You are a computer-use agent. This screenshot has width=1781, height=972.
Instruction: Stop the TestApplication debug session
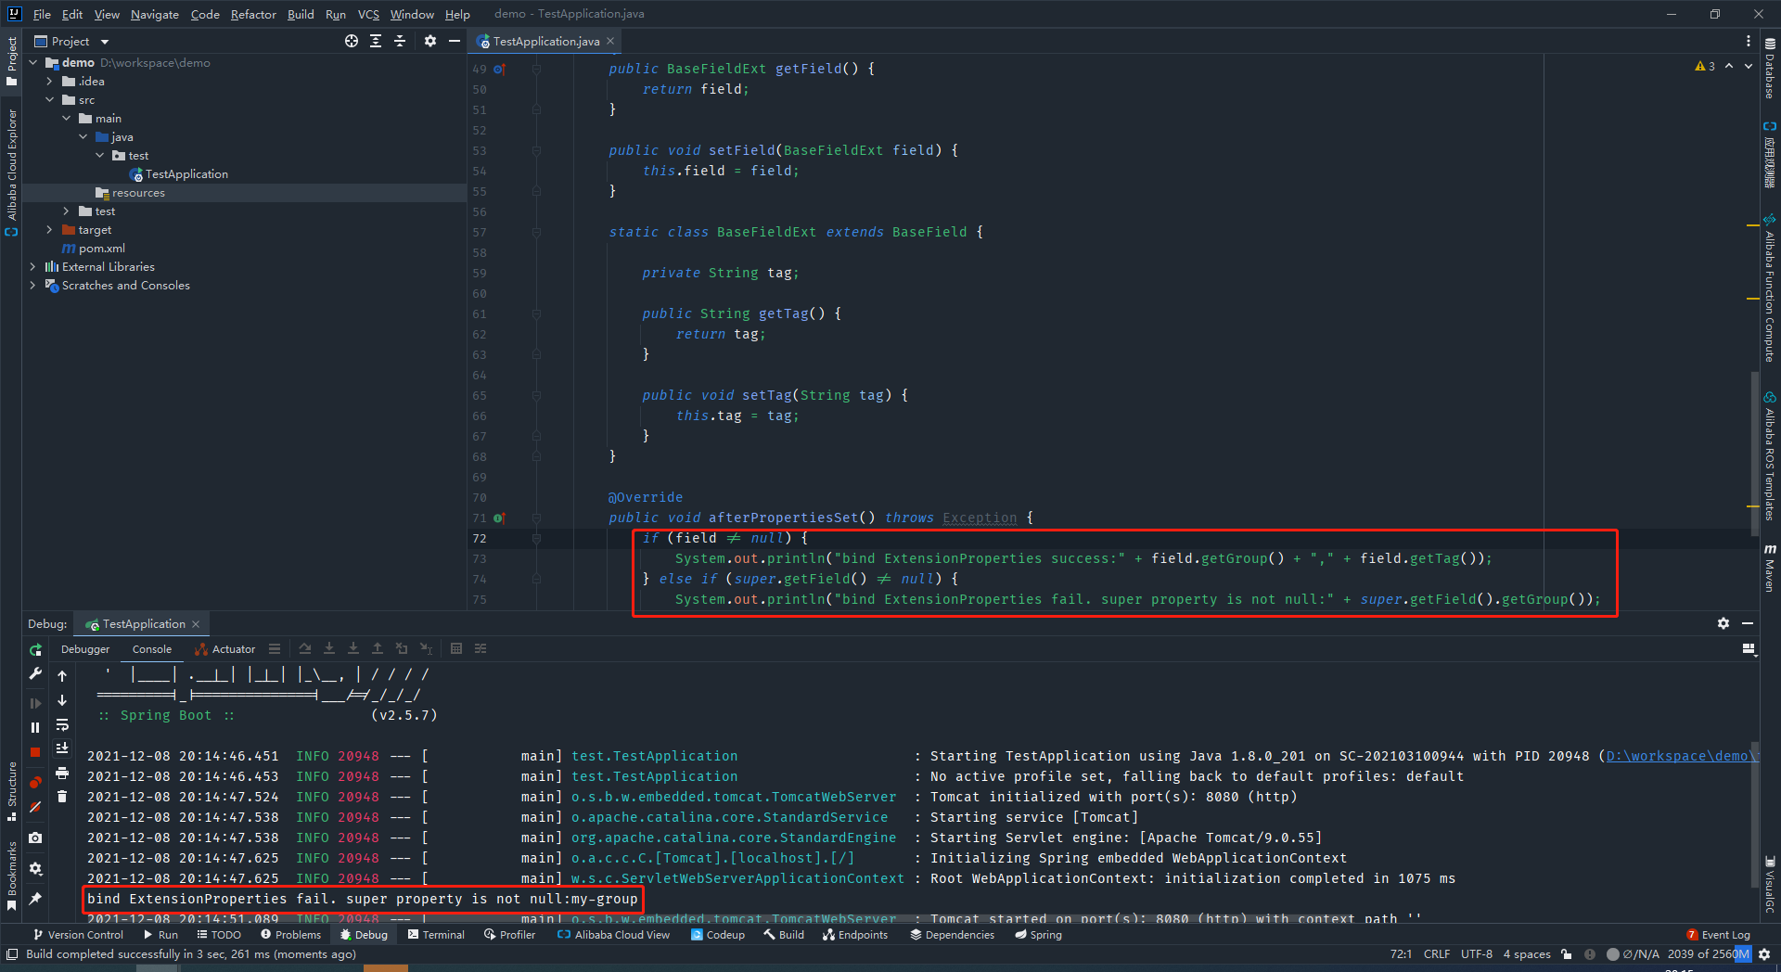coord(35,752)
